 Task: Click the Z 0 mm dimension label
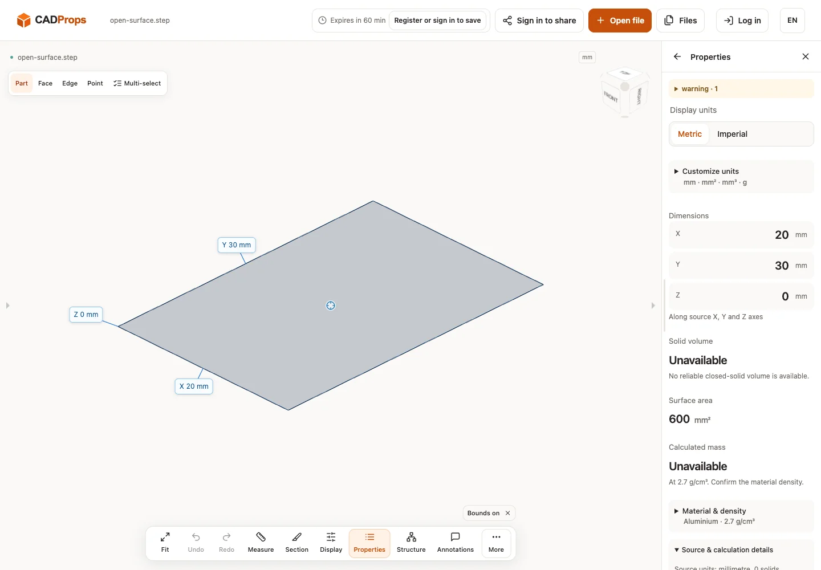[x=86, y=315]
